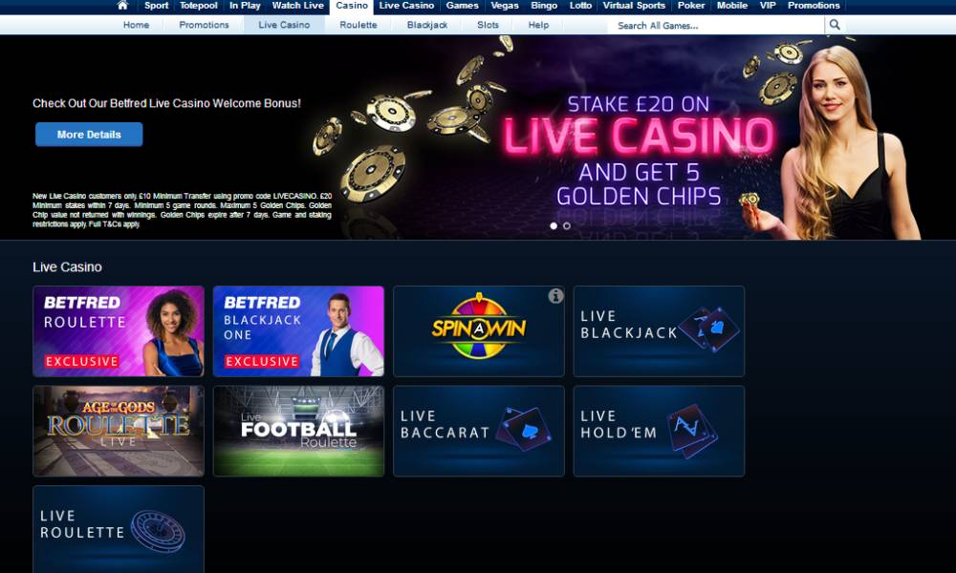Click the home icon in top navigation
956x573 pixels.
122,6
